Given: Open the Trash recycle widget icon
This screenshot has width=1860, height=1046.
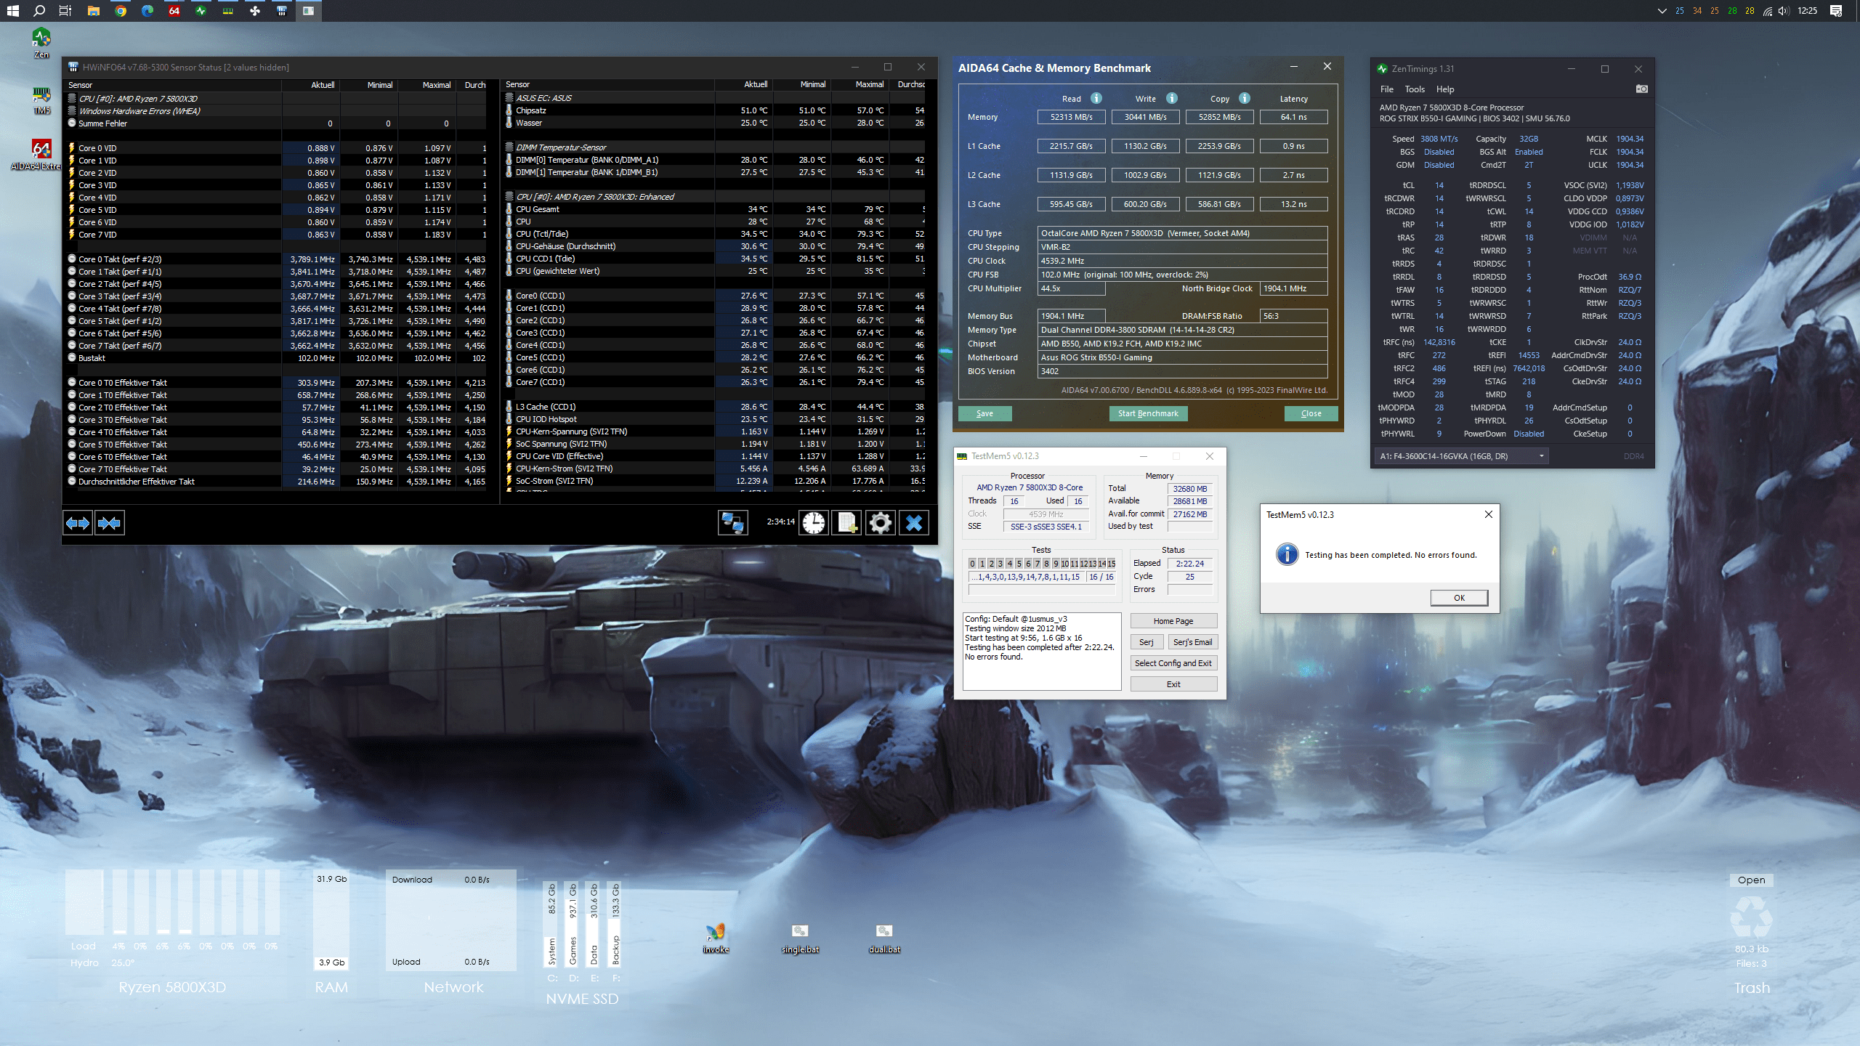Looking at the screenshot, I should point(1751,916).
